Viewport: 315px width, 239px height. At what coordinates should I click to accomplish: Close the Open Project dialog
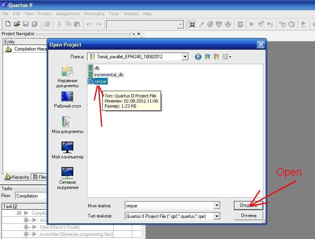261,45
